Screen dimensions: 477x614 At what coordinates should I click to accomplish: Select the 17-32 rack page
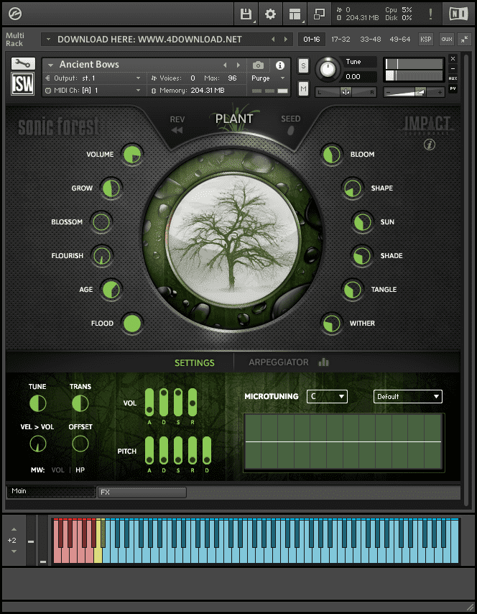point(341,39)
